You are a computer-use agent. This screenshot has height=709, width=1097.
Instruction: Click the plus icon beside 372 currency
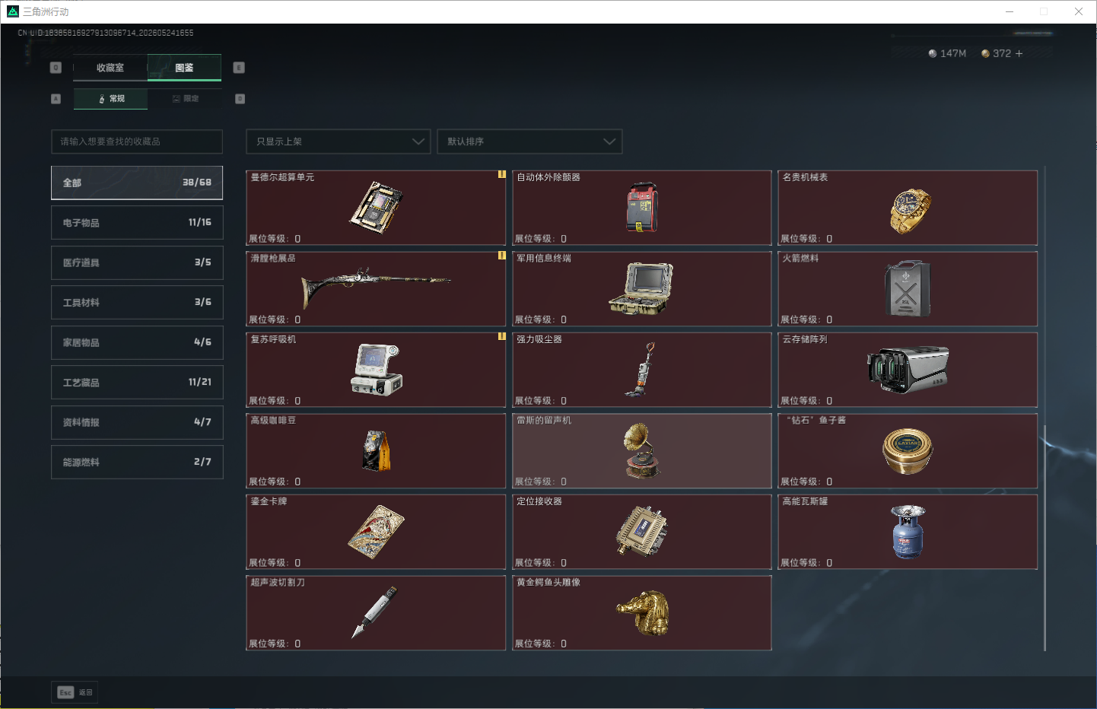click(x=1019, y=53)
